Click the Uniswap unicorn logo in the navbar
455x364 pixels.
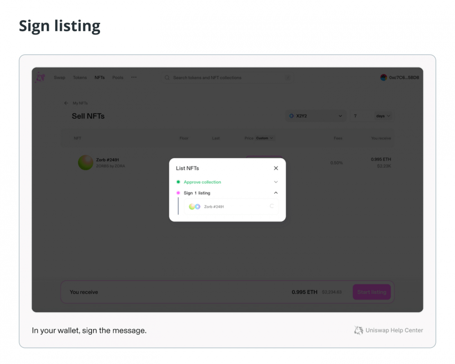[40, 77]
